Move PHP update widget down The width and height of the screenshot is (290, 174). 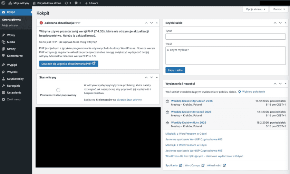(152, 23)
